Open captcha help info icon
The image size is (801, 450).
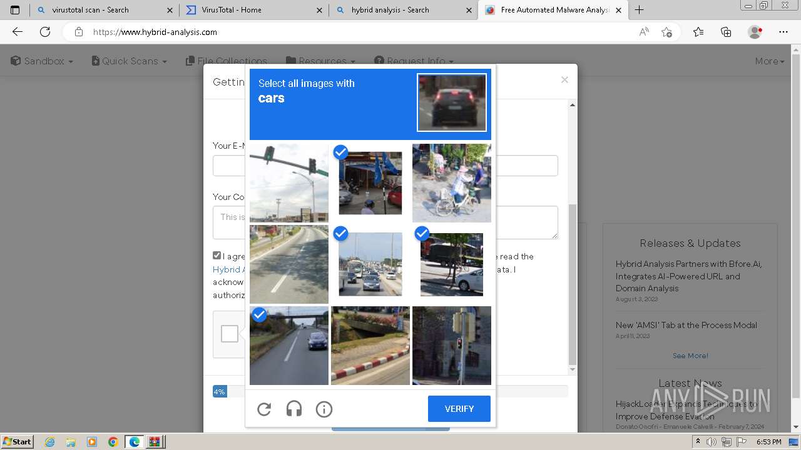324,409
